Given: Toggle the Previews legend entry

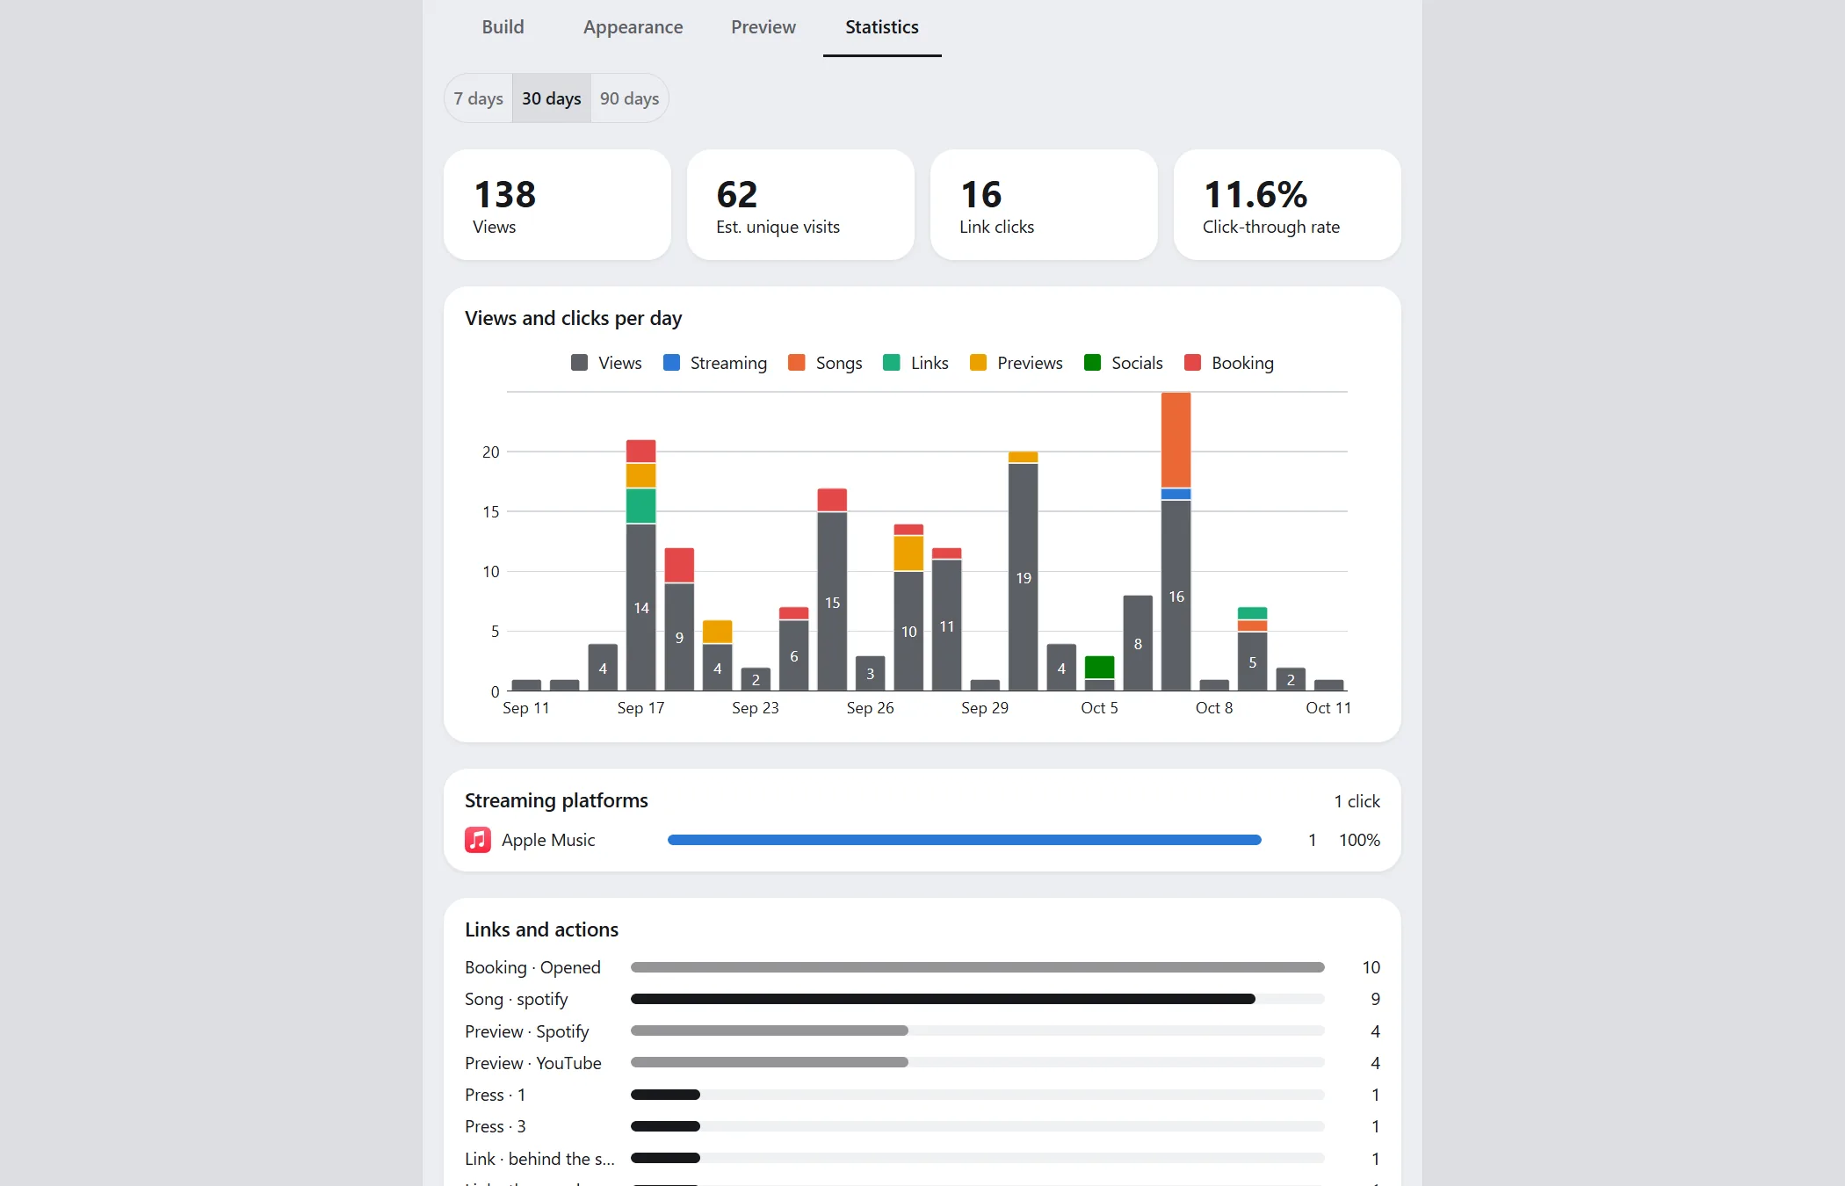Looking at the screenshot, I should tap(1017, 363).
